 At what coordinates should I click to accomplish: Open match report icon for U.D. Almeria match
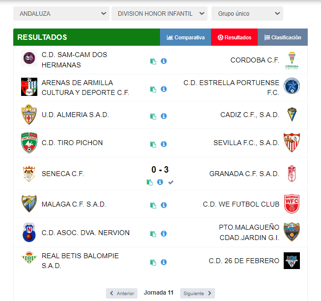pos(153,116)
